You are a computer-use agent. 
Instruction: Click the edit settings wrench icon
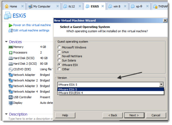11,31
